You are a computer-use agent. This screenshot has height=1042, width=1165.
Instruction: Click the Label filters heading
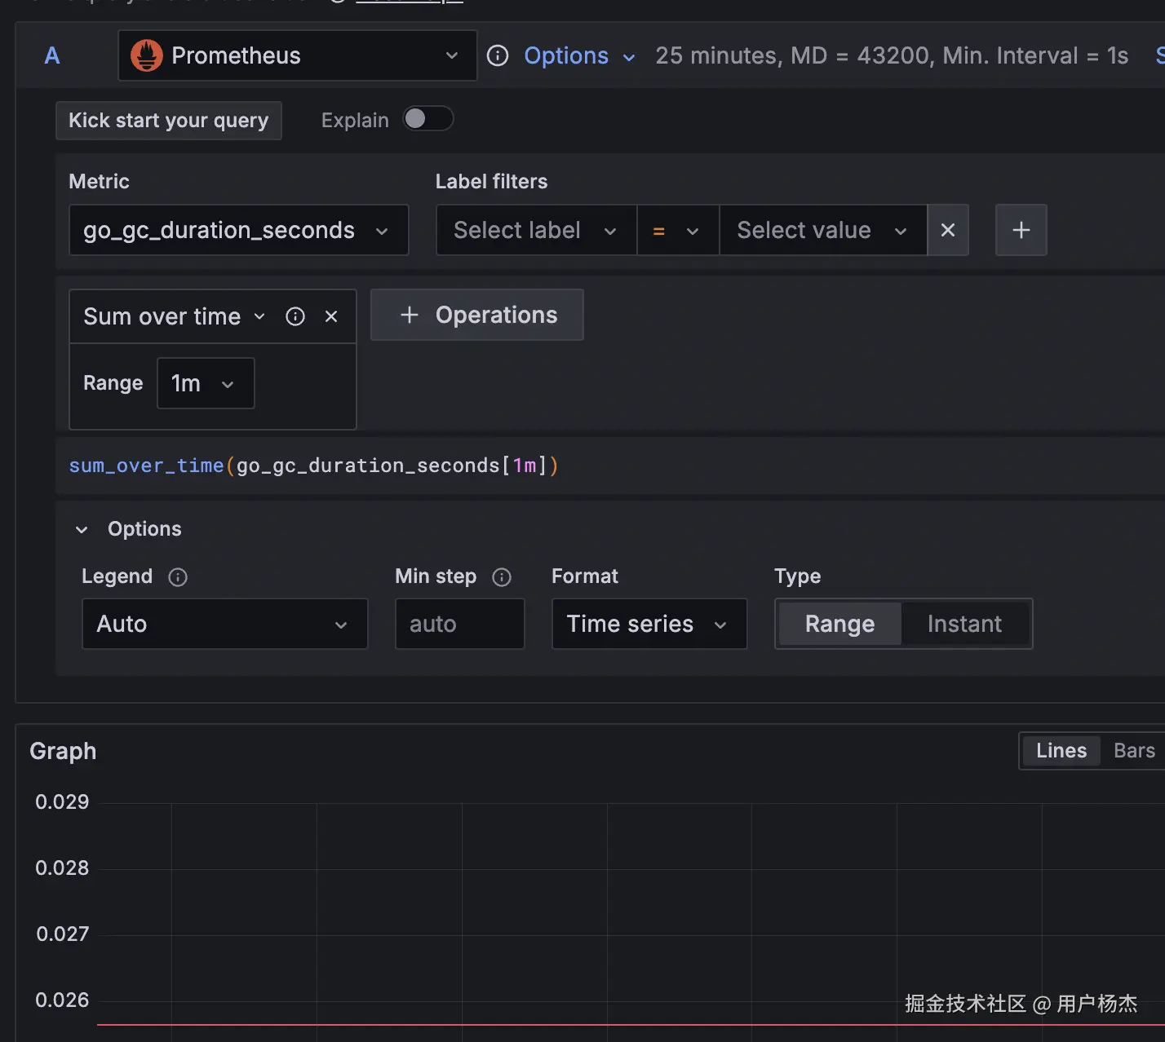[x=491, y=181]
